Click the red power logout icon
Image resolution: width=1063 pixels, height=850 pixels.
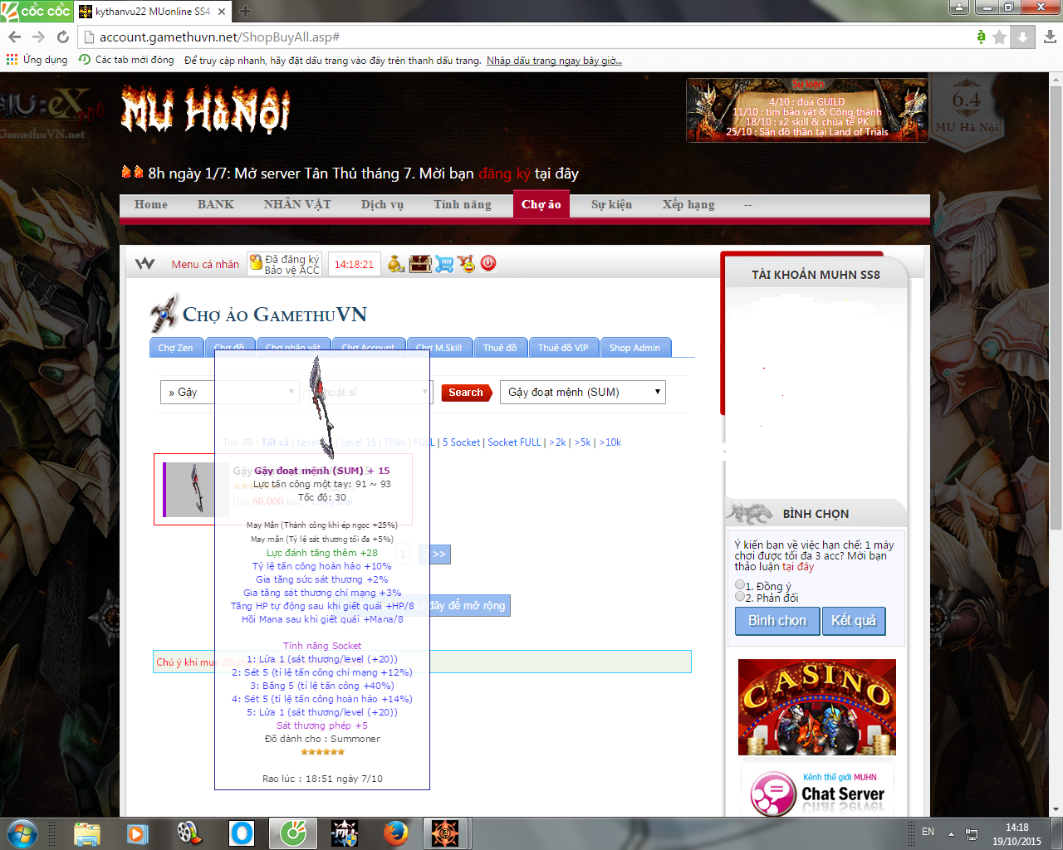point(488,263)
